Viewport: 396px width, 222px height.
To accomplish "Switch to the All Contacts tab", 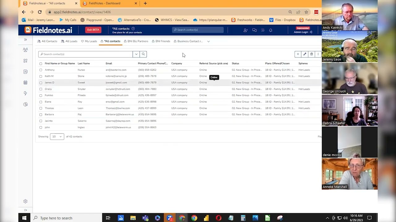I will point(47,41).
